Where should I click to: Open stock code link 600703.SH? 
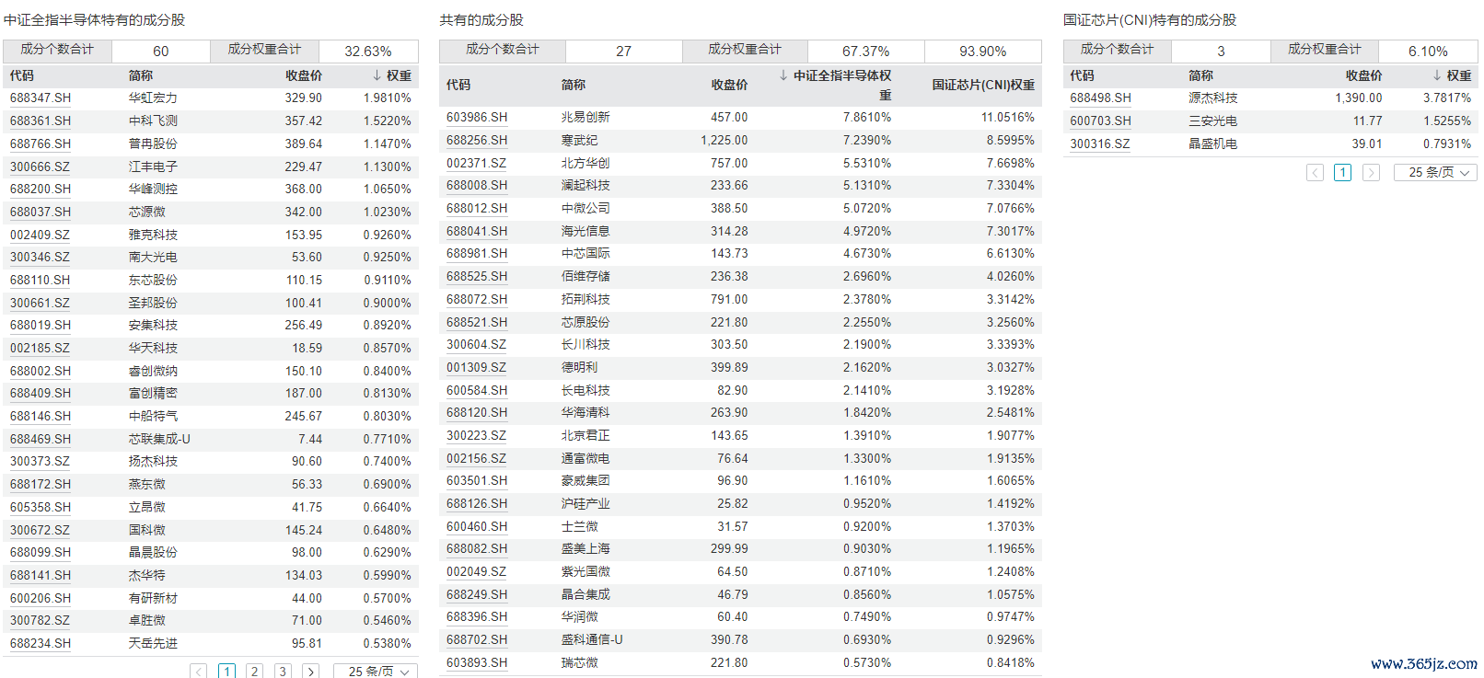(1100, 121)
